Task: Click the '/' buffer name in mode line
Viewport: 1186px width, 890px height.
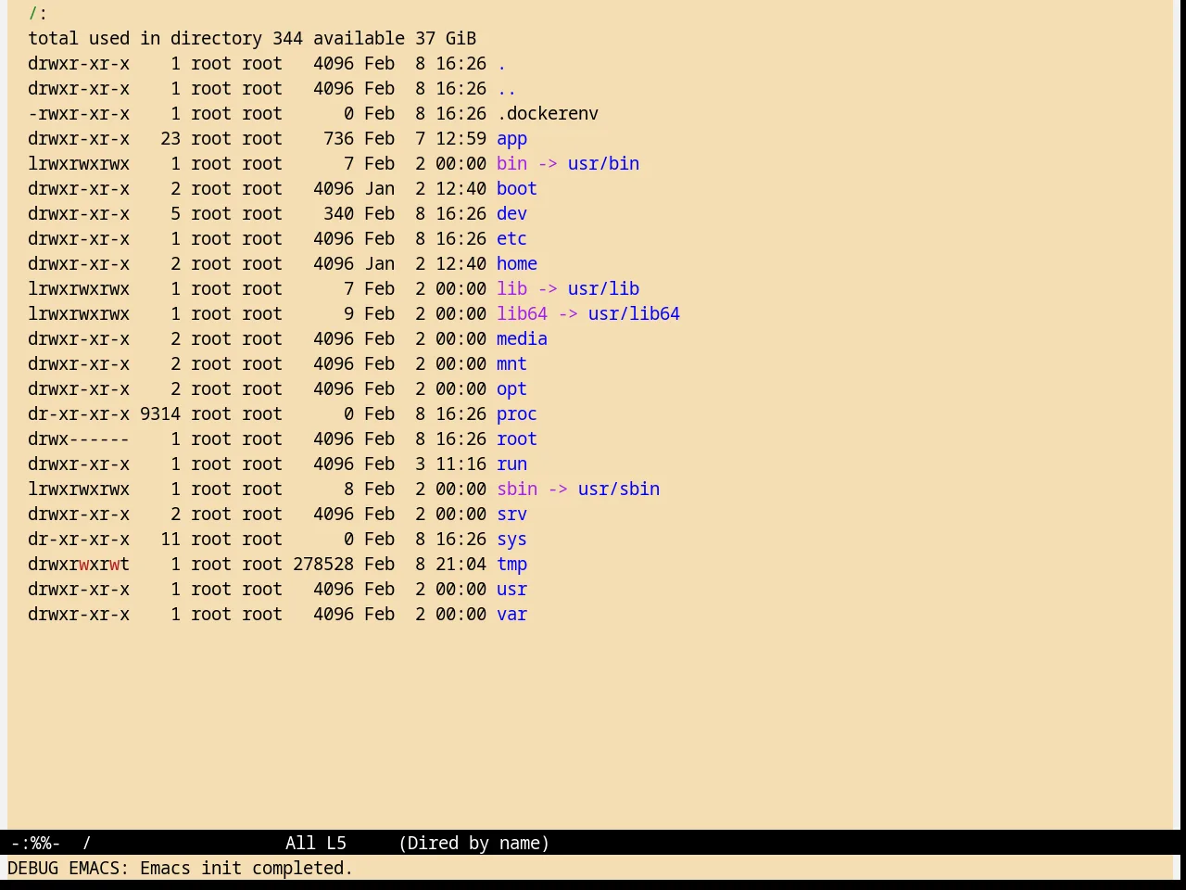Action: (x=87, y=844)
